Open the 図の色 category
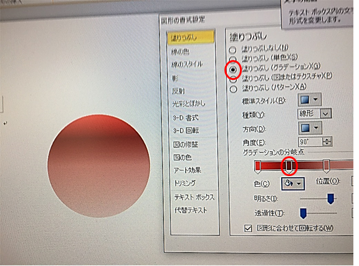 pyautogui.click(x=182, y=157)
